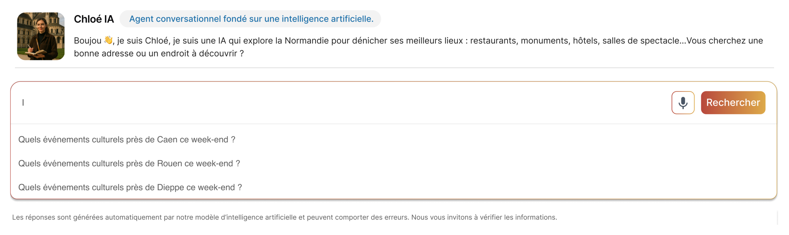Click Chloé's avatar picture
789x235 pixels.
[x=41, y=36]
